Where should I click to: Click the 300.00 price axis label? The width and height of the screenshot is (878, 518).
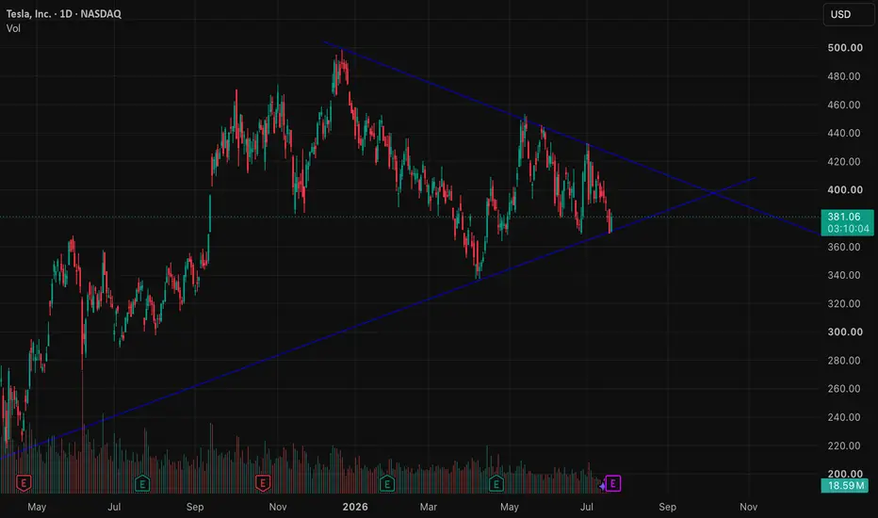point(845,332)
